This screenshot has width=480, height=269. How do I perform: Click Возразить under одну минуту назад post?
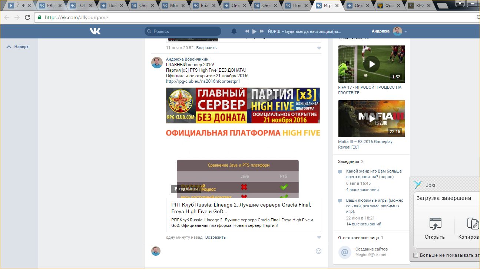215,237
